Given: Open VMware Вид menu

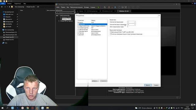Looking at the screenshot, I should coord(68,7).
